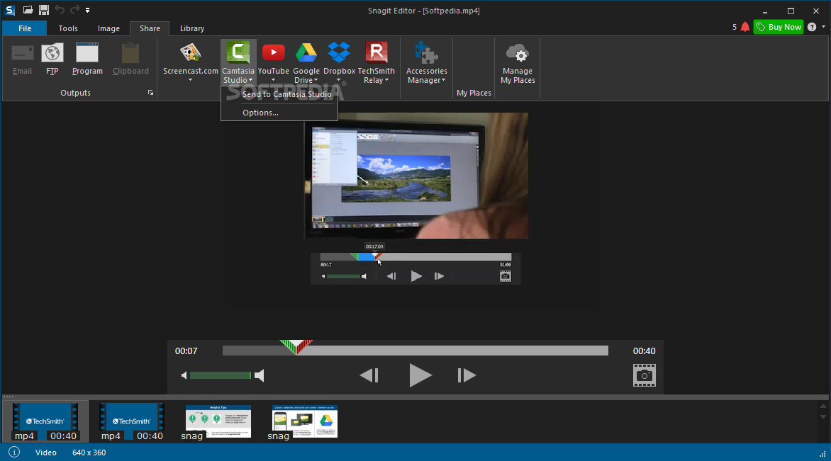This screenshot has height=461, width=831.
Task: Click the Redo arrow
Action: coord(74,10)
